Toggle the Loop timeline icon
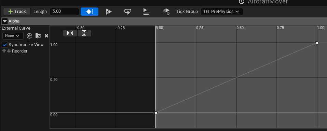327x131 pixels. coord(128,12)
